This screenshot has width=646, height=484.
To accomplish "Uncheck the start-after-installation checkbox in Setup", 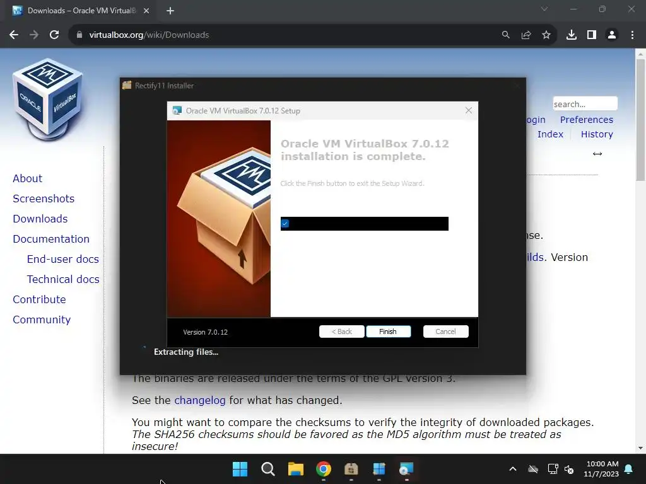I will [285, 224].
